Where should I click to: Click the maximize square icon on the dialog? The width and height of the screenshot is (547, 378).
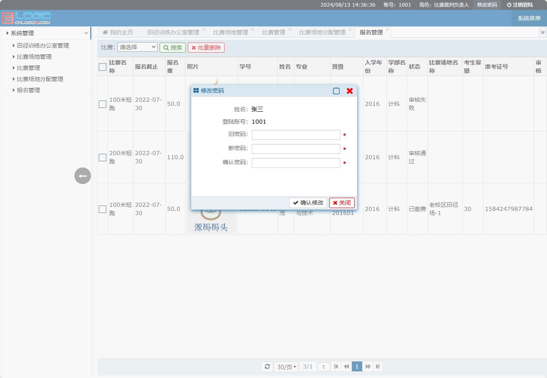(x=336, y=91)
